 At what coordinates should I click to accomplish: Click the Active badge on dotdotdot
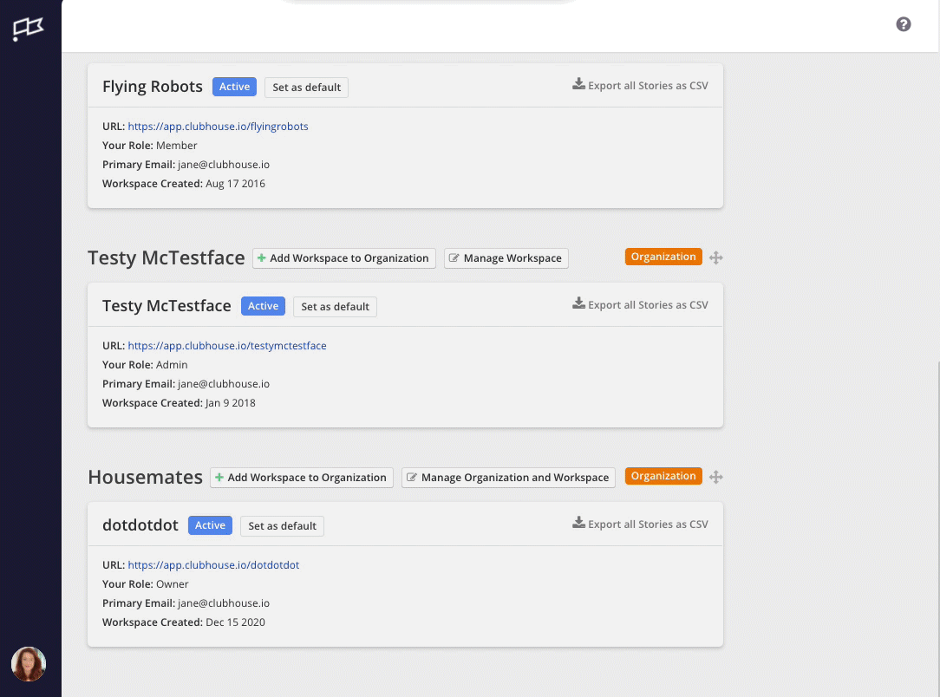pos(210,525)
